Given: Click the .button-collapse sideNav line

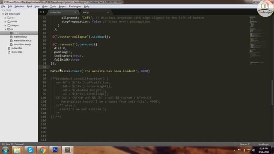Looking at the screenshot, I should 81,37.
